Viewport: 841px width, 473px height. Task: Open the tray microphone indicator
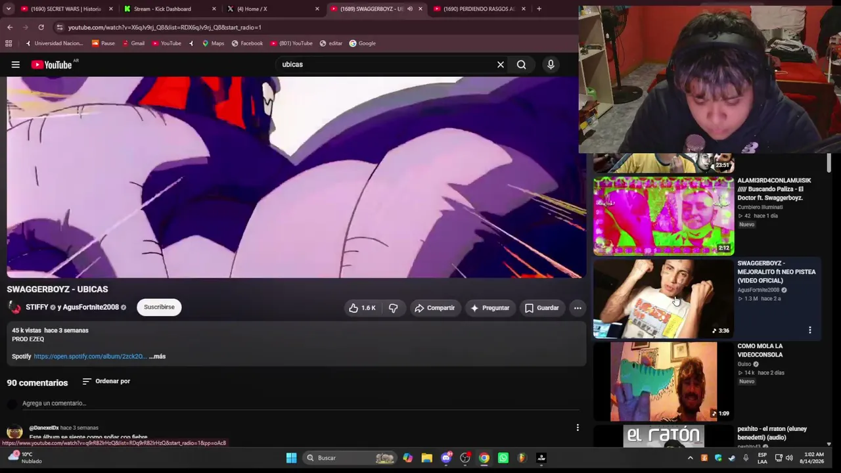(x=746, y=458)
